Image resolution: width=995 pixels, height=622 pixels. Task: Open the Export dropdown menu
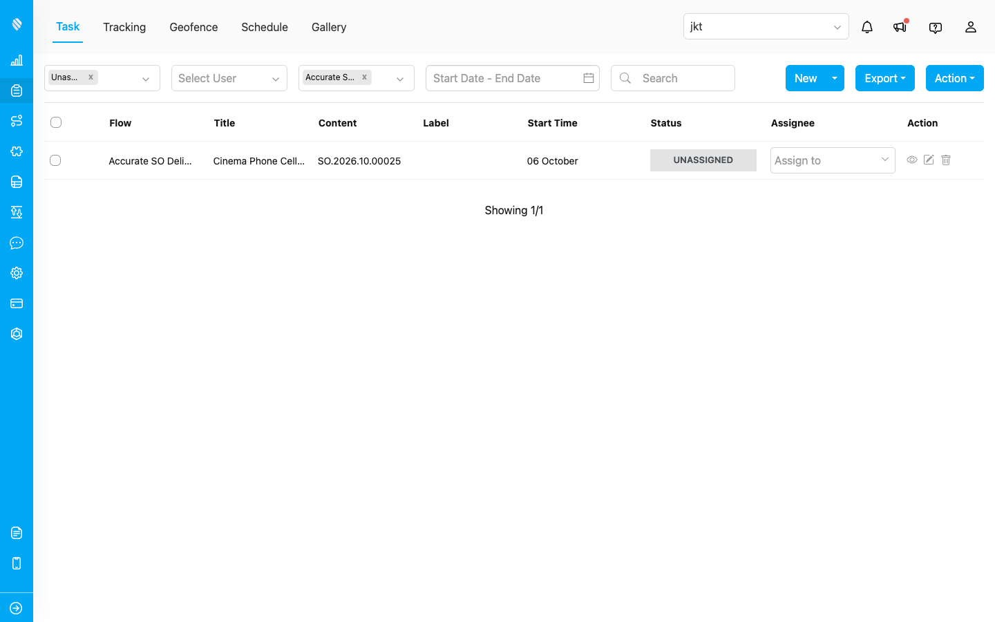click(x=885, y=78)
